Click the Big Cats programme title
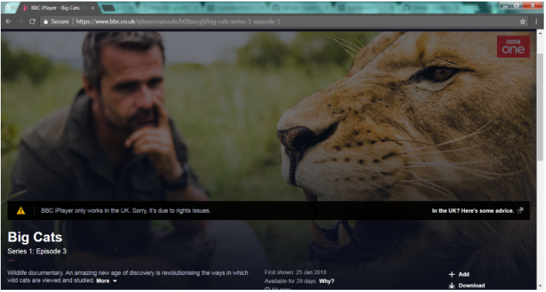This screenshot has width=546, height=292. point(35,237)
